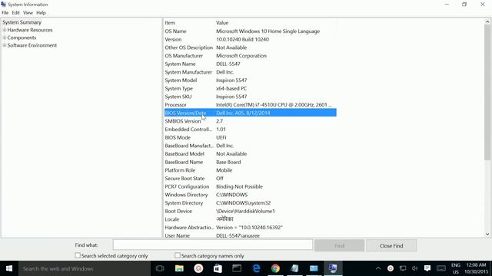
Task: Open Google Chrome from the taskbar
Action: (275, 268)
